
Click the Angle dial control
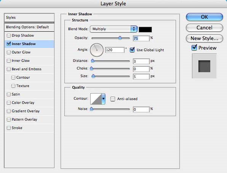[x=97, y=50]
